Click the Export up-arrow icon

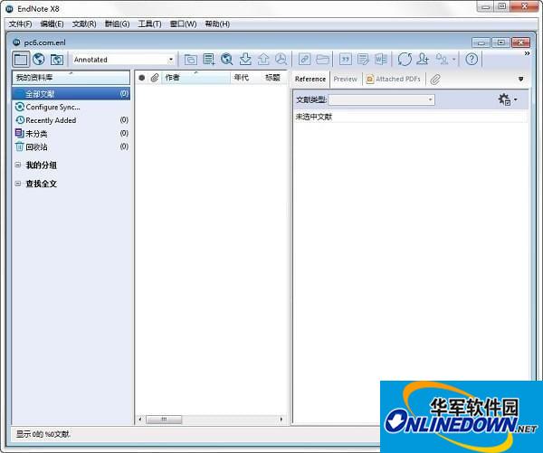pyautogui.click(x=263, y=60)
